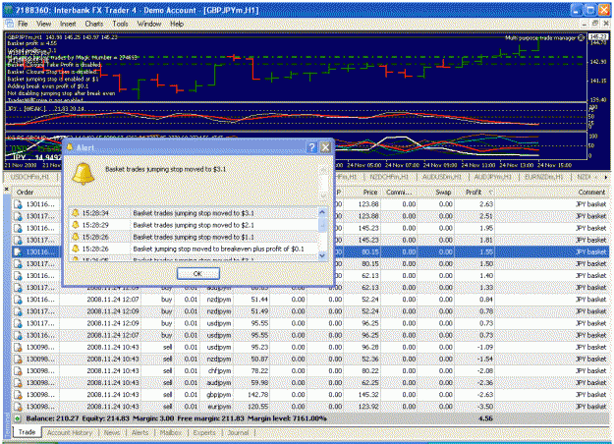Click the order icon in the row with profit 1.50
This screenshot has width=614, height=444.
point(18,264)
